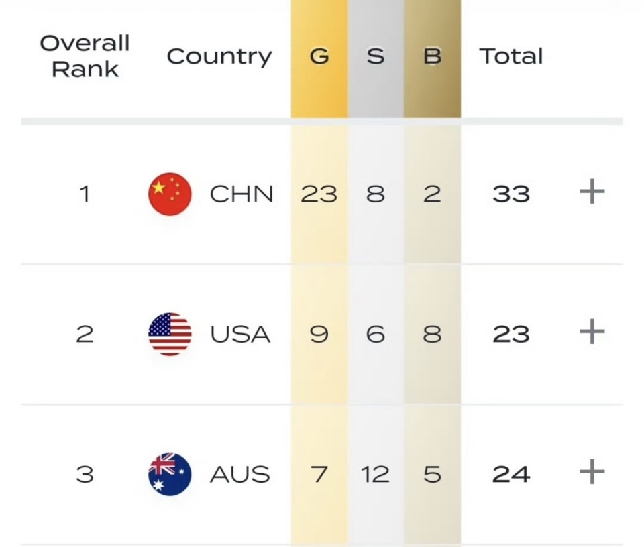644x547 pixels.
Task: Click rank number 1 for China
Action: [x=85, y=194]
